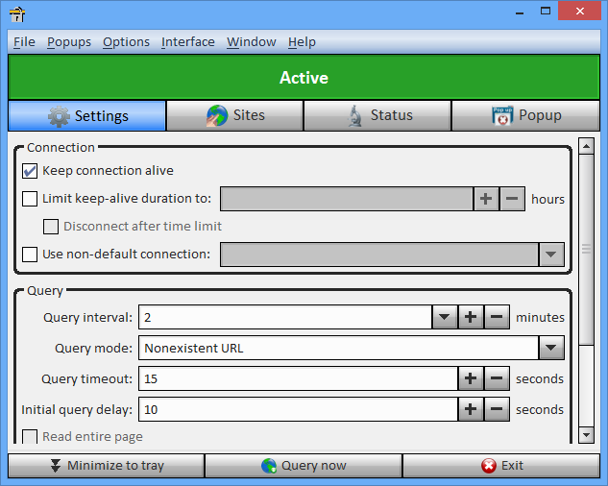Enable Limit keep-alive duration checkbox
Screen dimensions: 608x486
click(x=30, y=199)
